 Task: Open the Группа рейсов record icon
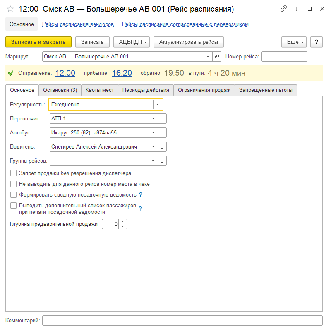click(x=163, y=161)
